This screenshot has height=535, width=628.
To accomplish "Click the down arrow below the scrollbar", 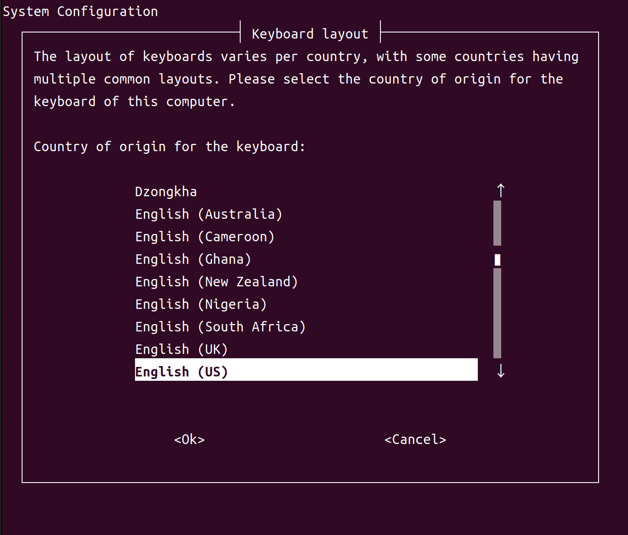I will coord(500,371).
